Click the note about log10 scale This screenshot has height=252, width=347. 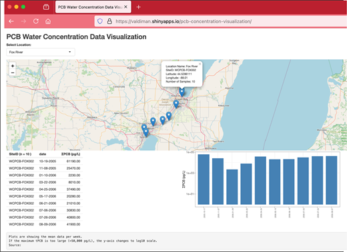click(x=83, y=241)
